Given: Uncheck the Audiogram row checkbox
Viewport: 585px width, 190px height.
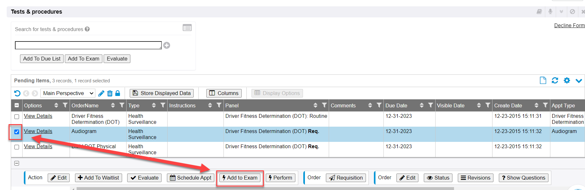Looking at the screenshot, I should click(x=17, y=132).
